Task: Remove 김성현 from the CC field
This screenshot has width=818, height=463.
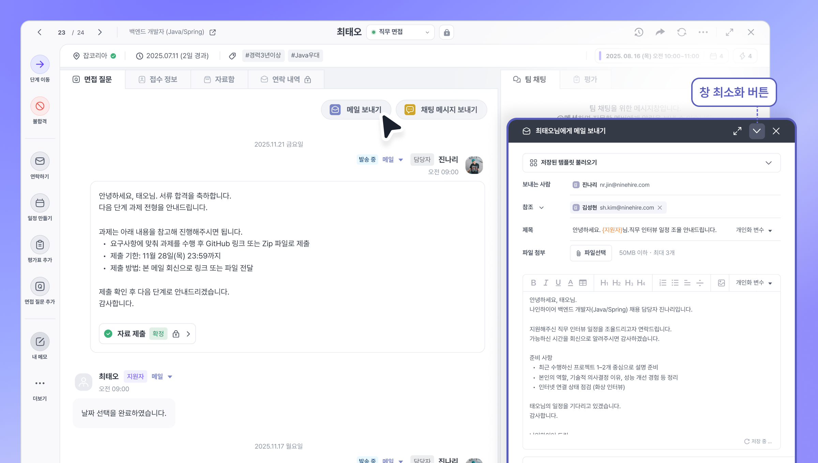Action: 660,208
